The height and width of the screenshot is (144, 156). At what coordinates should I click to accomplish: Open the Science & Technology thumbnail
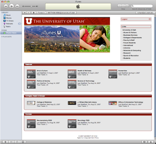pyautogui.click(x=72, y=84)
